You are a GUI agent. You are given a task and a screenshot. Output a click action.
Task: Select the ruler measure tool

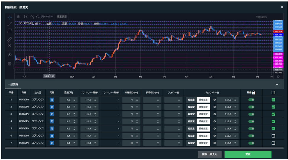click(x=10, y=39)
